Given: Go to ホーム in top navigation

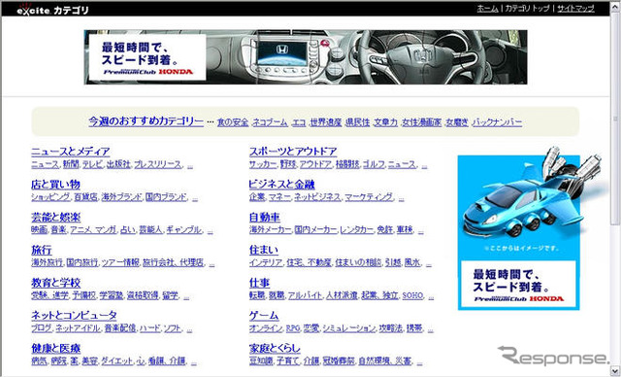Looking at the screenshot, I should (x=487, y=9).
